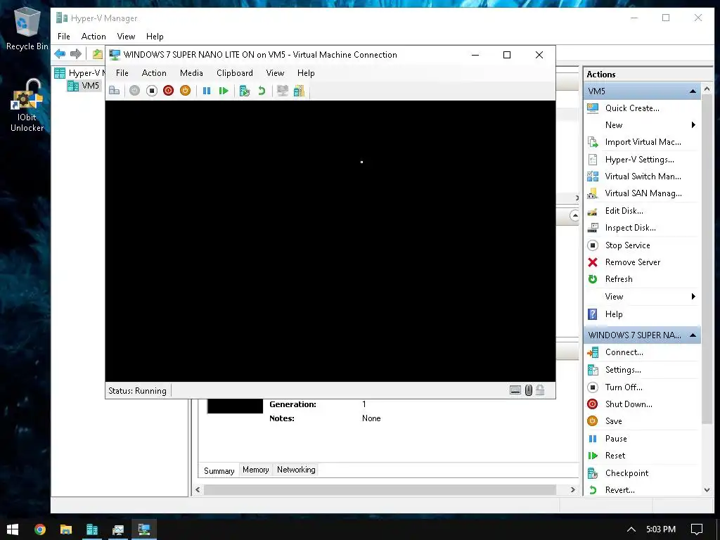Screen dimensions: 720x540
Task: Switch to the Networking tab
Action: point(296,470)
